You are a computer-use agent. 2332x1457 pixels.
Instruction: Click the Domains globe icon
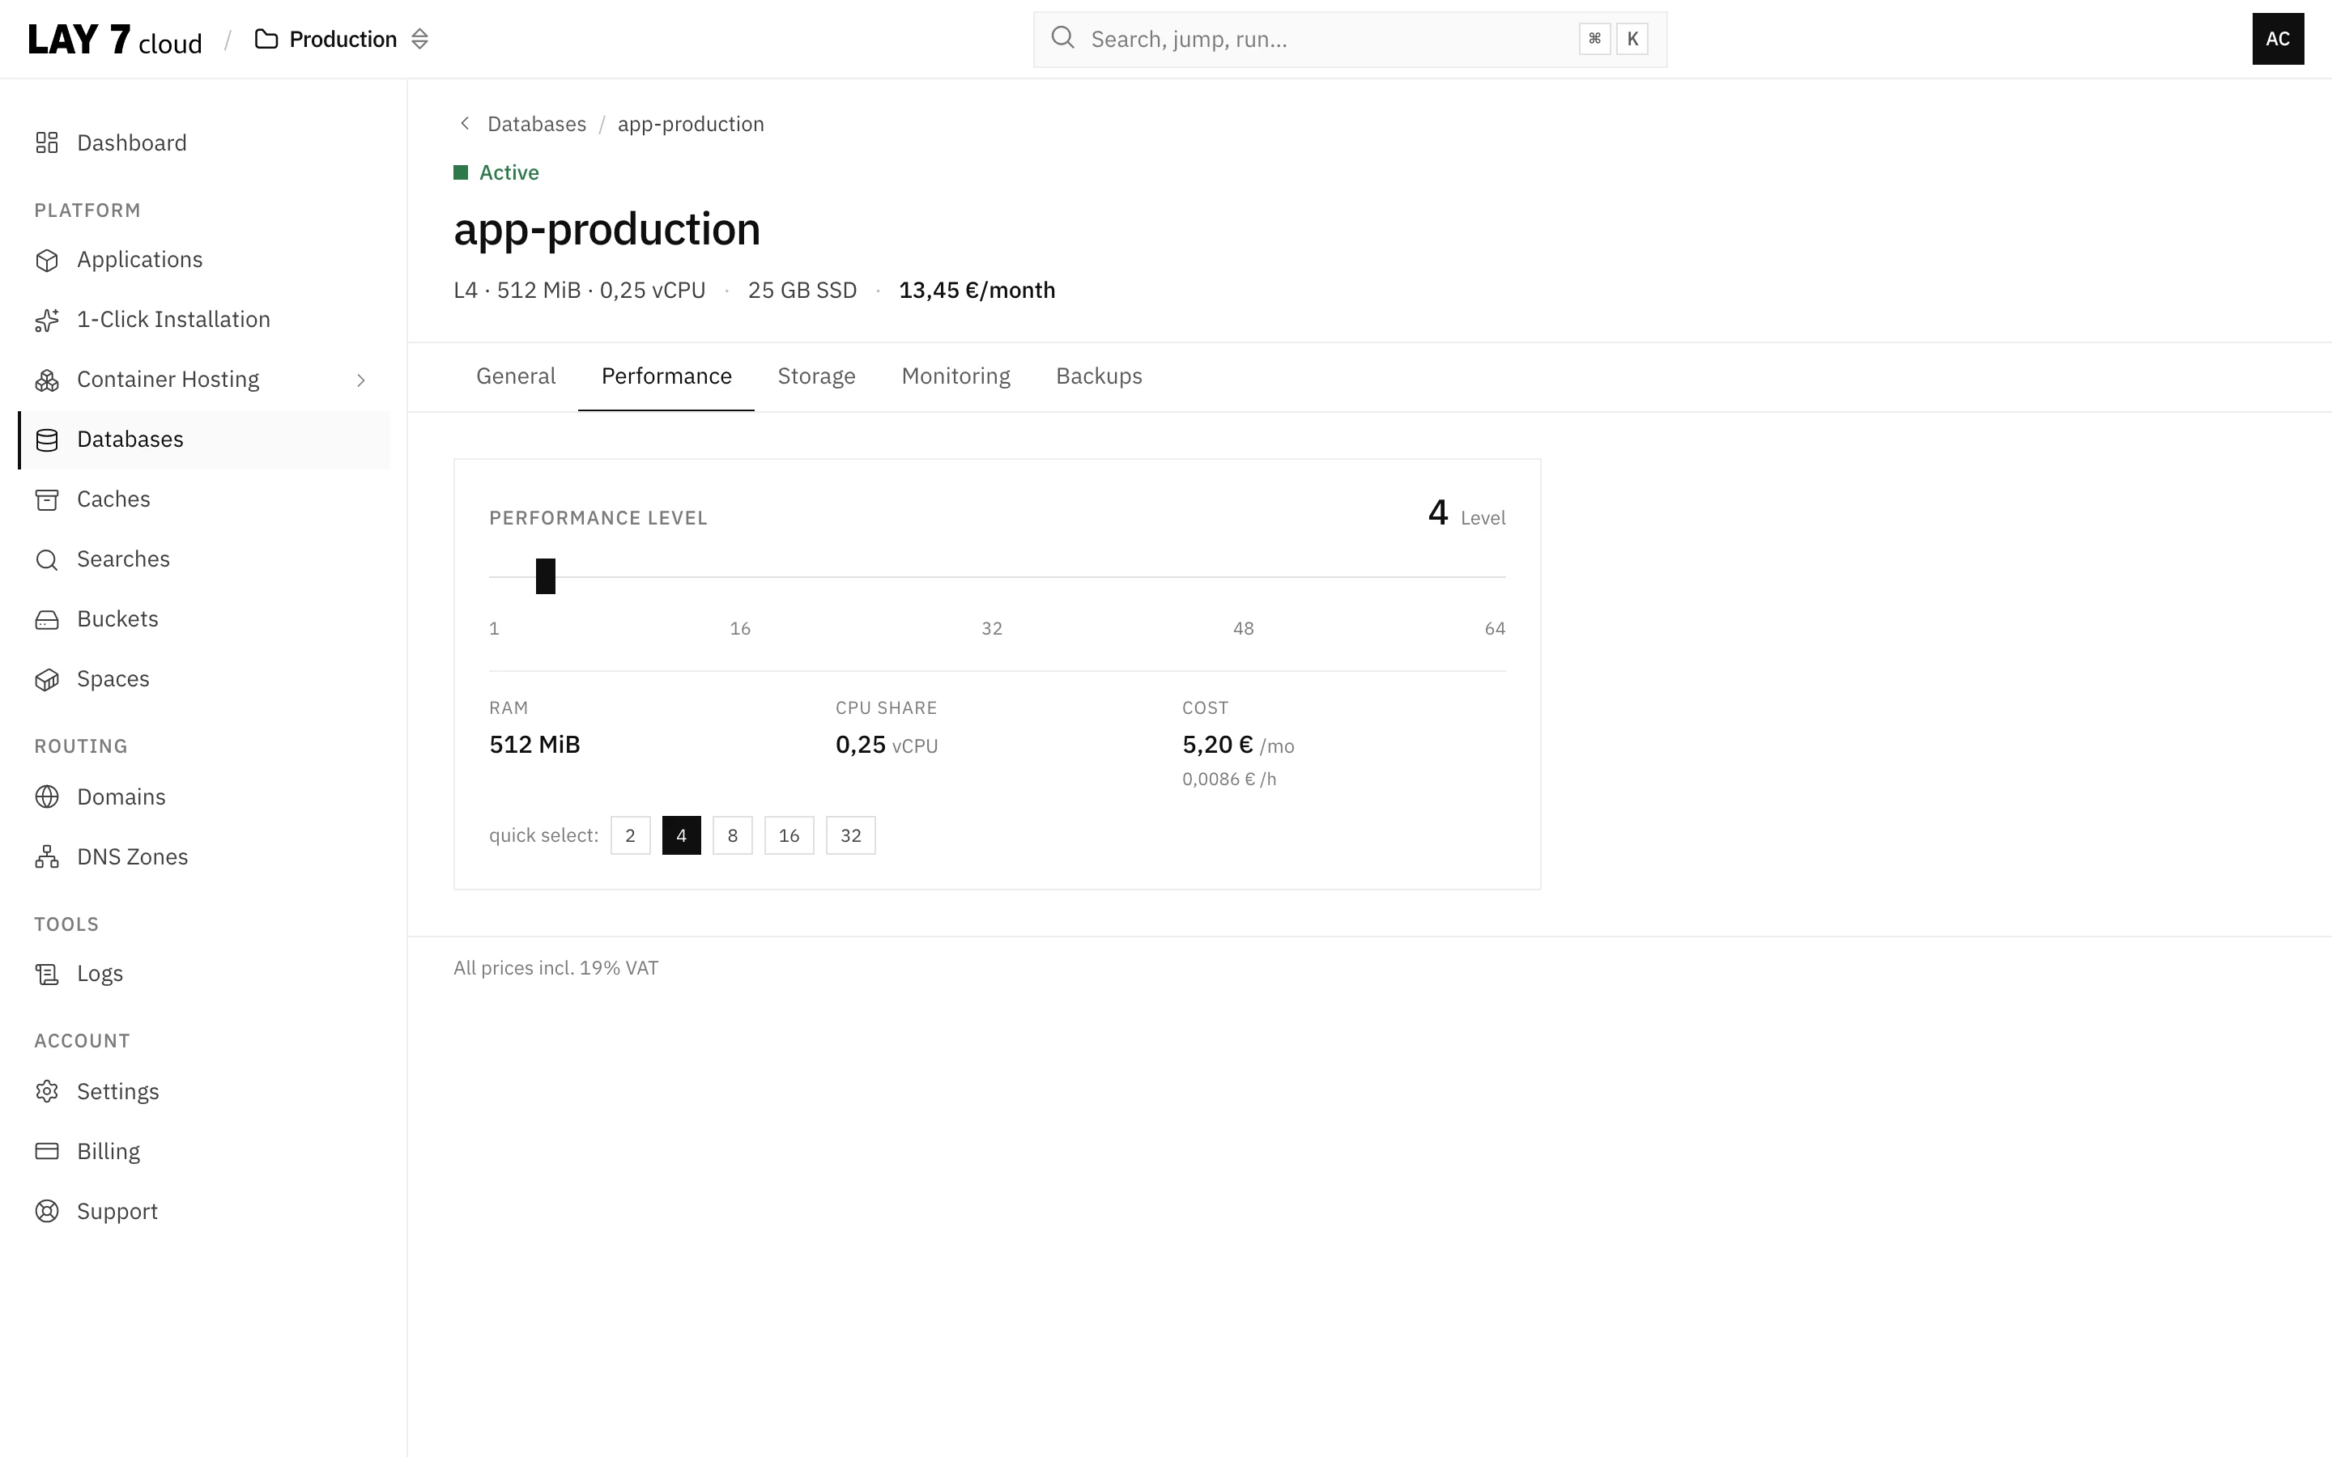click(46, 797)
